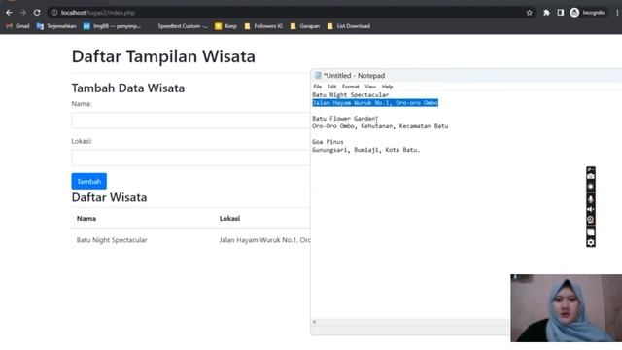The width and height of the screenshot is (622, 350).
Task: Select the Jalan Hayam Wuruk table cell
Action: click(264, 240)
